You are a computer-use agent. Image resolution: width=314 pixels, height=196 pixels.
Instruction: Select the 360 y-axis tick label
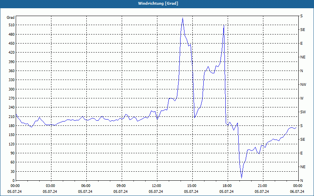[12, 71]
